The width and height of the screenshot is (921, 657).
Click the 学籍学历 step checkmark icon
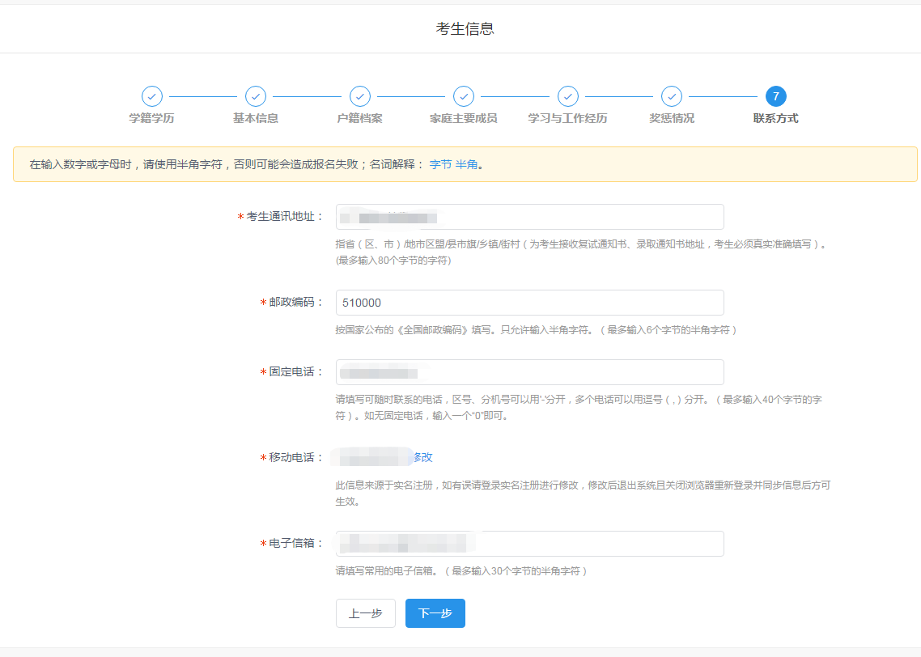coord(152,96)
